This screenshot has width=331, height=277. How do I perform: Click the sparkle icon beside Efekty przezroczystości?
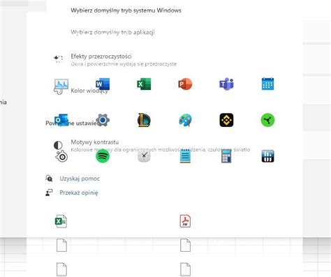[58, 59]
